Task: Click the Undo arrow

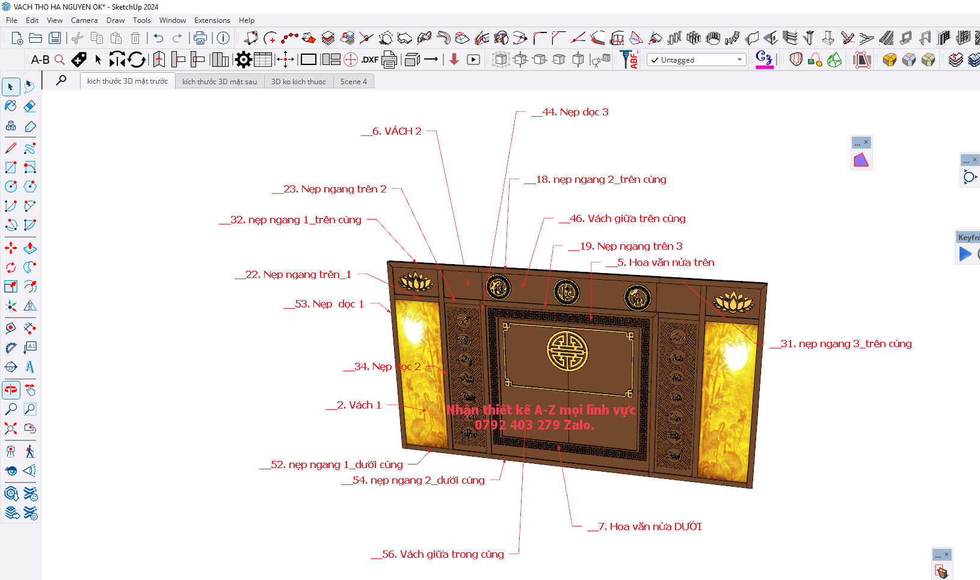Action: point(158,39)
